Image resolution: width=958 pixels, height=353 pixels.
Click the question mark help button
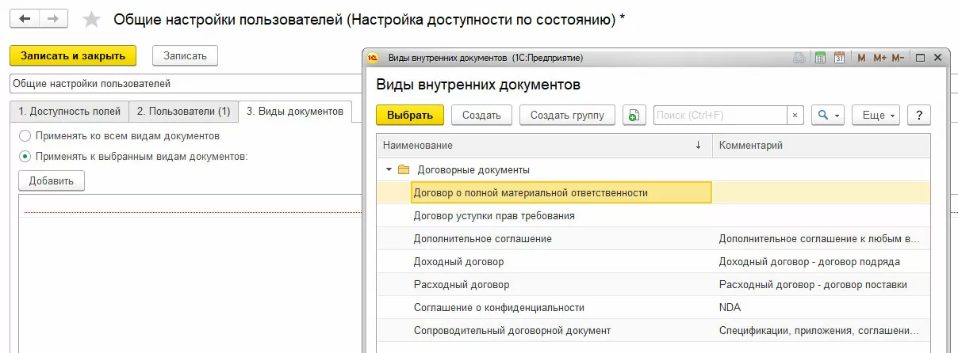tap(918, 116)
